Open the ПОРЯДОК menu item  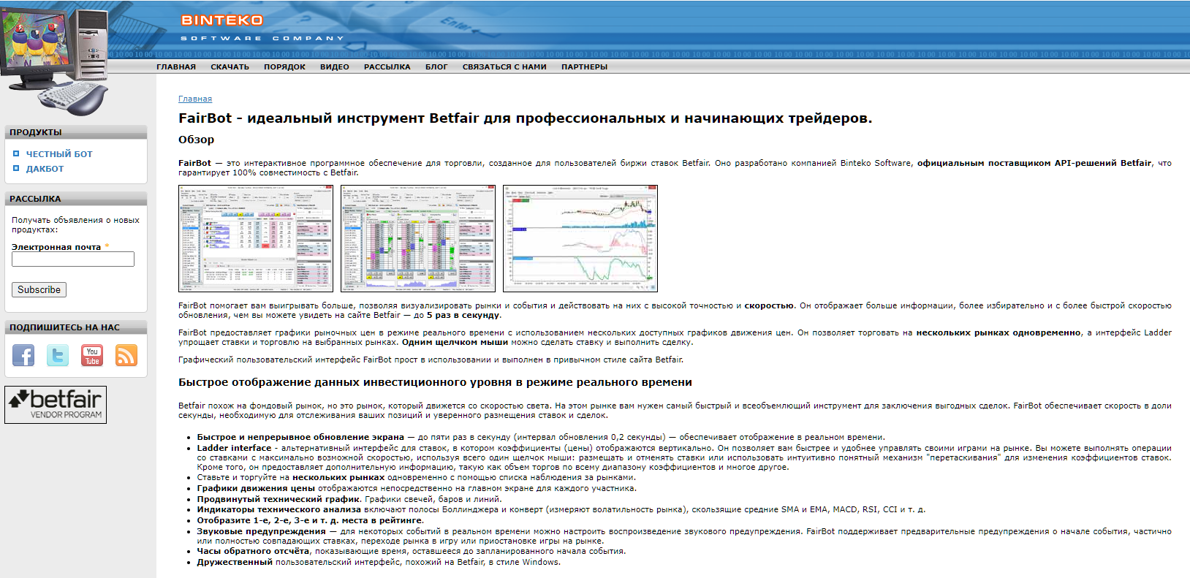coord(284,67)
